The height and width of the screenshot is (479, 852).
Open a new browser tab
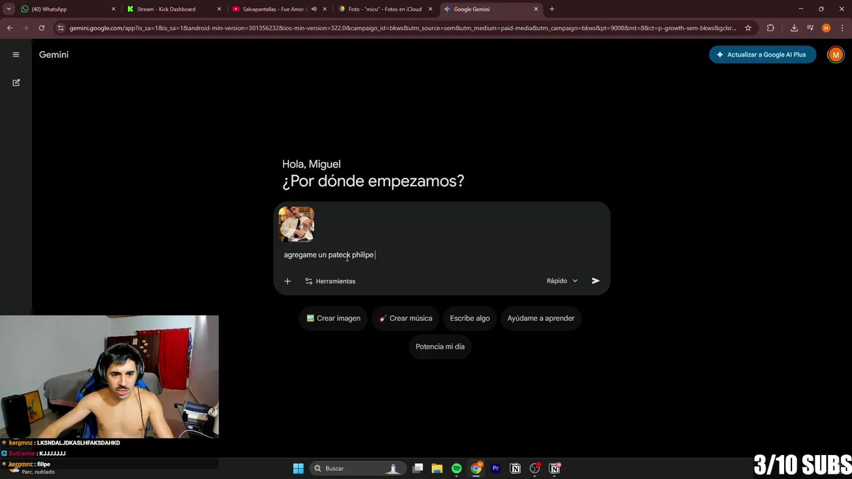coord(552,9)
